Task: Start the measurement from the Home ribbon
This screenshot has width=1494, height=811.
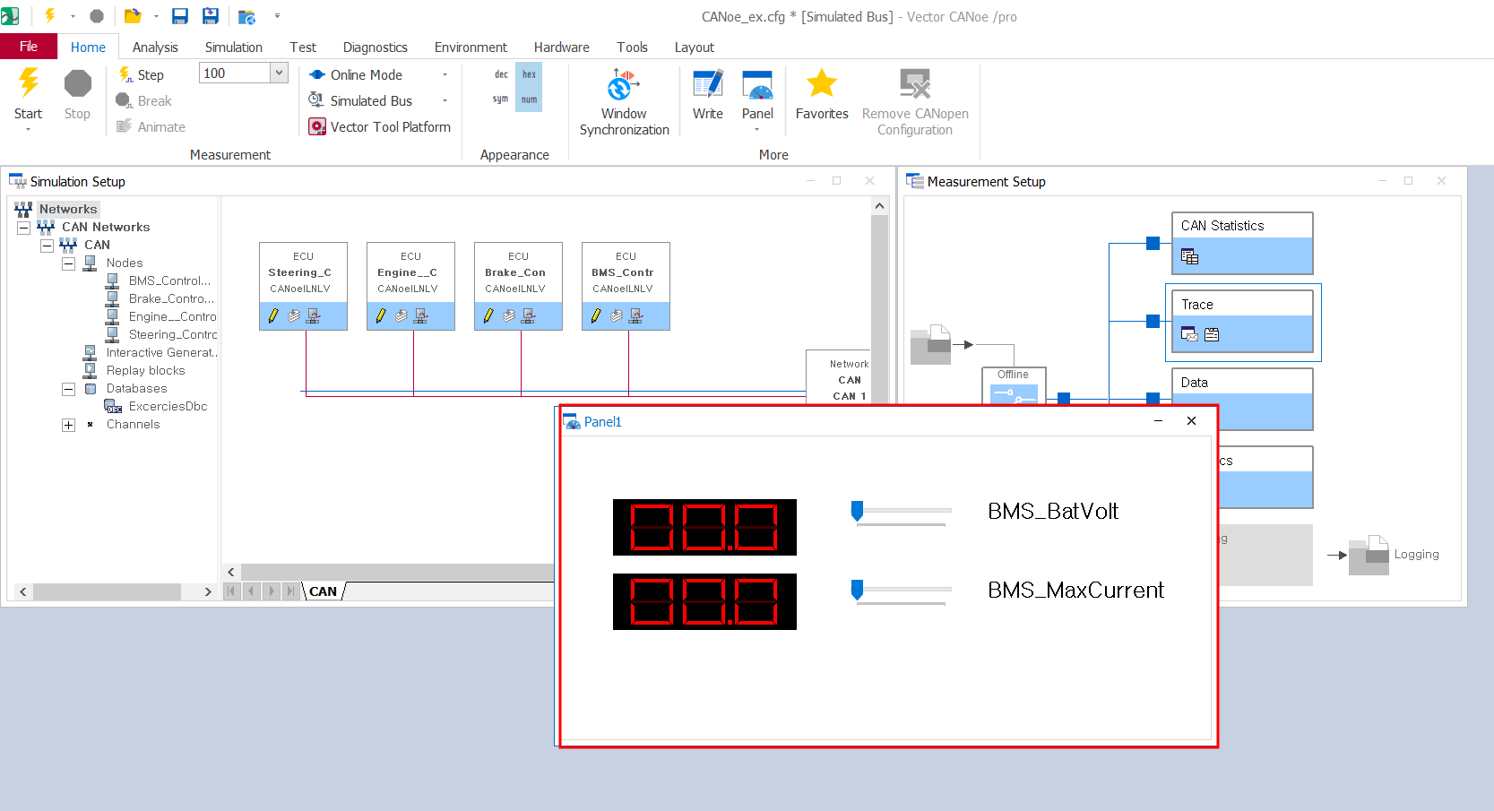Action: pyautogui.click(x=28, y=94)
